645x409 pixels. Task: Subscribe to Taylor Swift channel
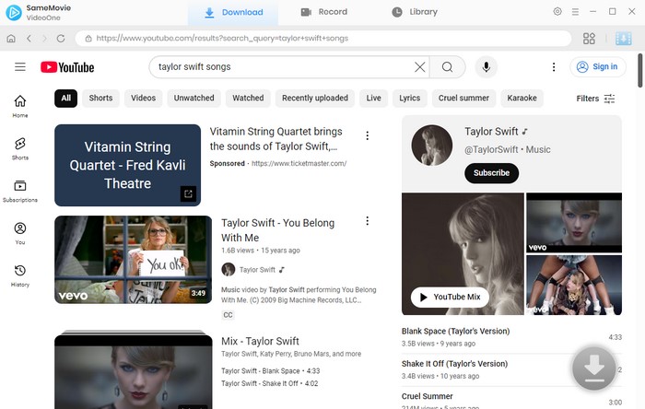(491, 173)
